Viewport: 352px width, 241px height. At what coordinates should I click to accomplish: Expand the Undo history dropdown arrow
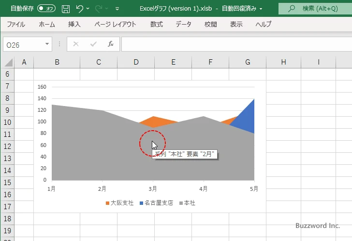pos(88,9)
